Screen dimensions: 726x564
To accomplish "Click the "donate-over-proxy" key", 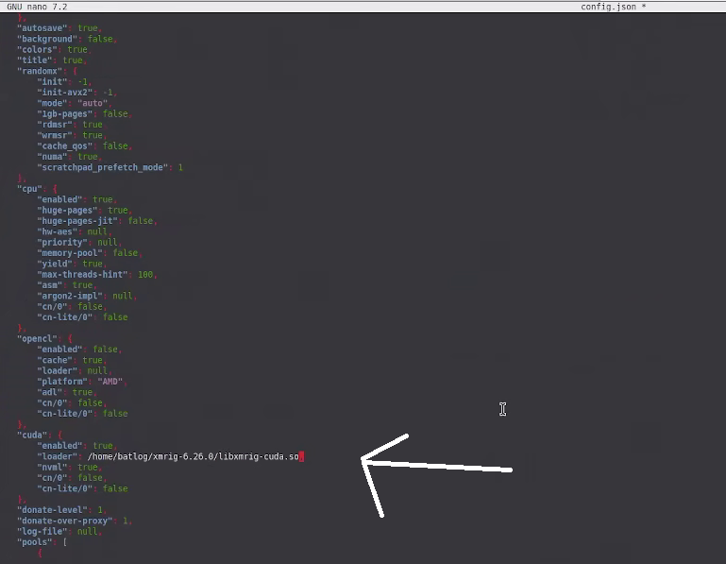I will [65, 521].
